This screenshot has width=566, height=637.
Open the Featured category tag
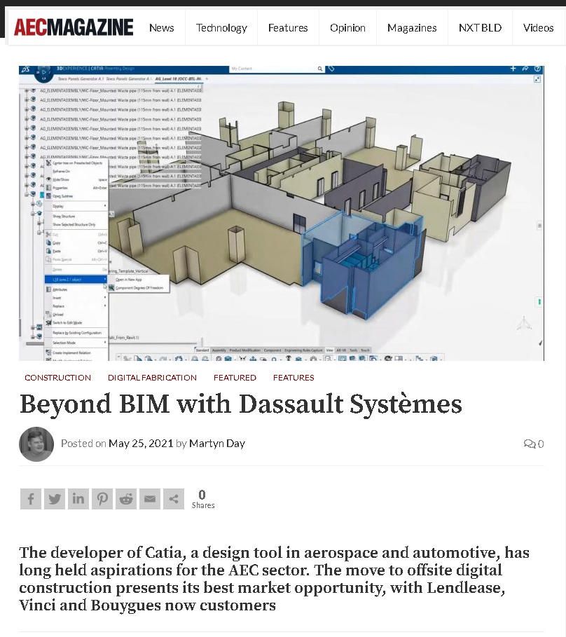tap(235, 378)
